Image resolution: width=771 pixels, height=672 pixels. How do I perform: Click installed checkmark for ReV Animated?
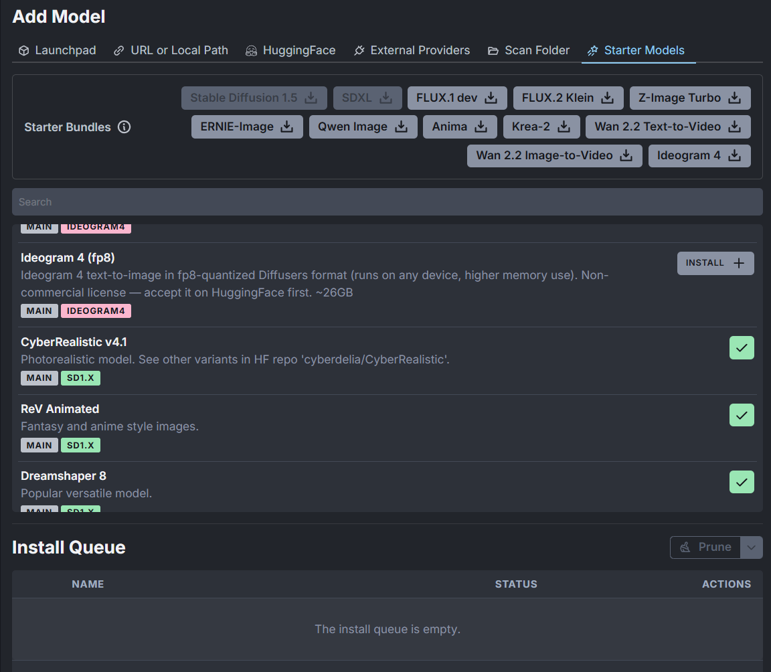click(x=742, y=416)
